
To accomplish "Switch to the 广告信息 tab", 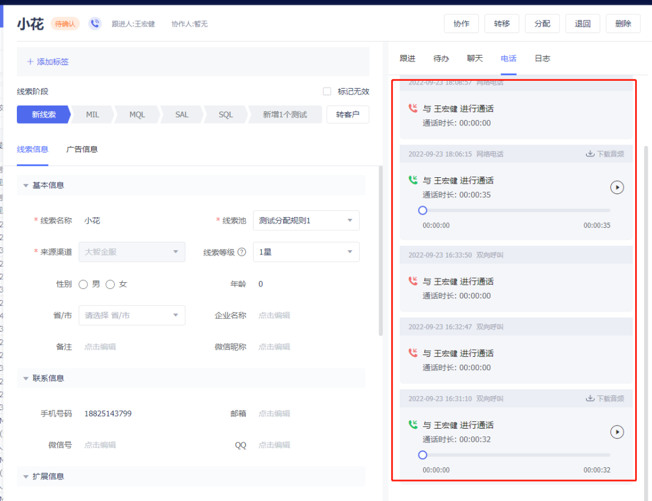I will point(82,150).
